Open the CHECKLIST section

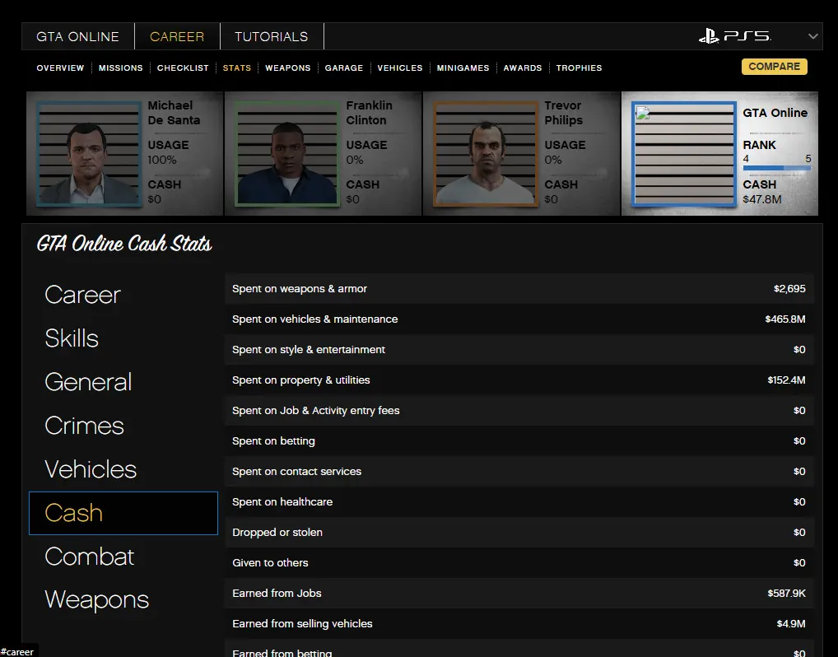coord(183,68)
